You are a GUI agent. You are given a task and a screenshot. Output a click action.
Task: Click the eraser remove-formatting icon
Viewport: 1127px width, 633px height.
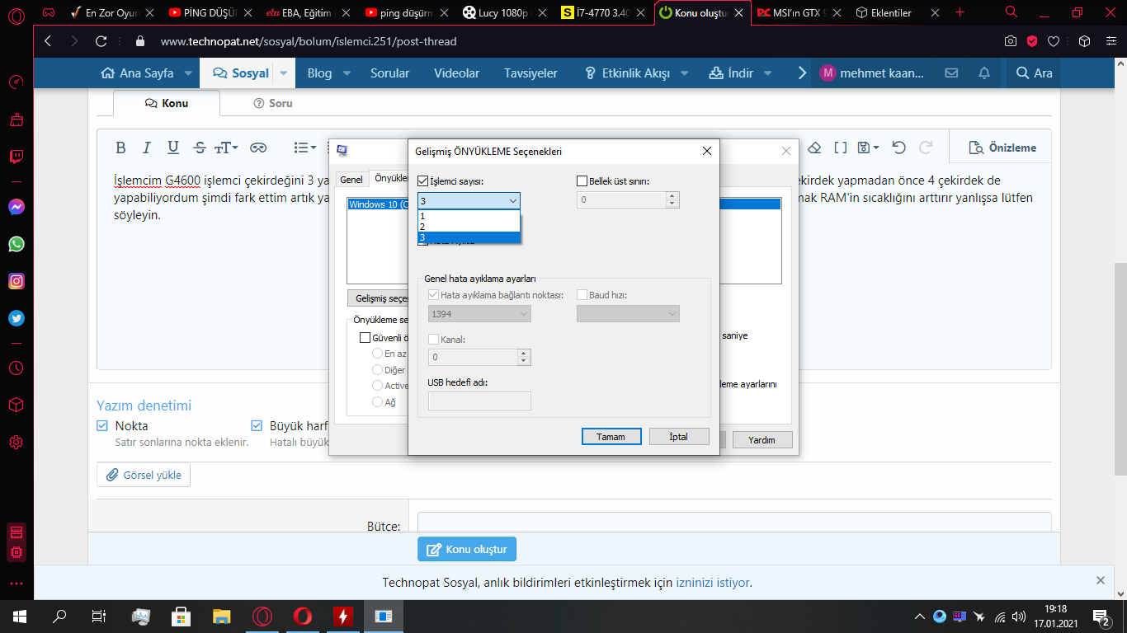(x=814, y=148)
